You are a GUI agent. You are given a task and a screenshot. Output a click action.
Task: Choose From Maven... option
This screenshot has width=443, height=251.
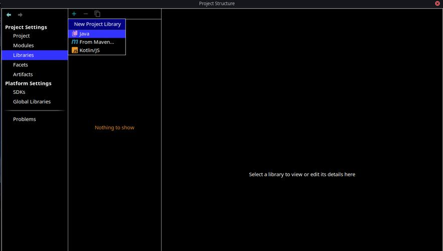[97, 42]
